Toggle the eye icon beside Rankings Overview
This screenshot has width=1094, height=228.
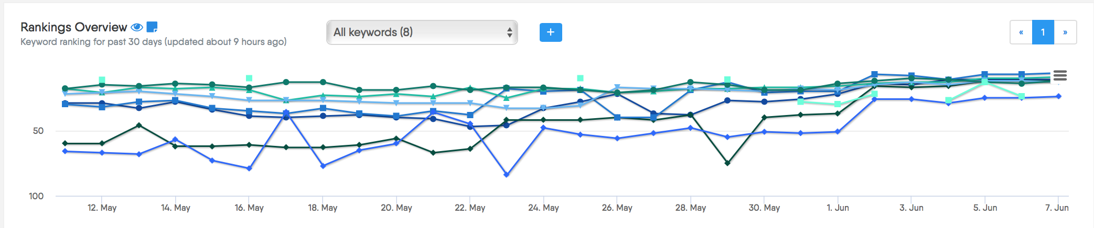click(x=137, y=27)
